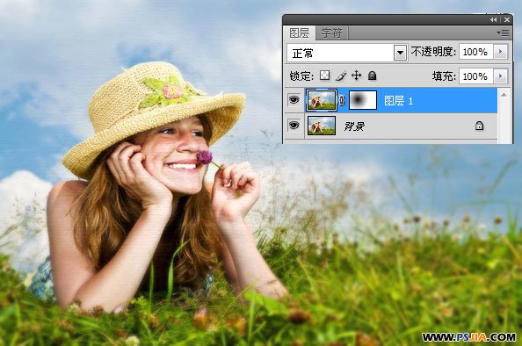The height and width of the screenshot is (346, 522).
Task: Select the 背景 layer name
Action: [354, 126]
